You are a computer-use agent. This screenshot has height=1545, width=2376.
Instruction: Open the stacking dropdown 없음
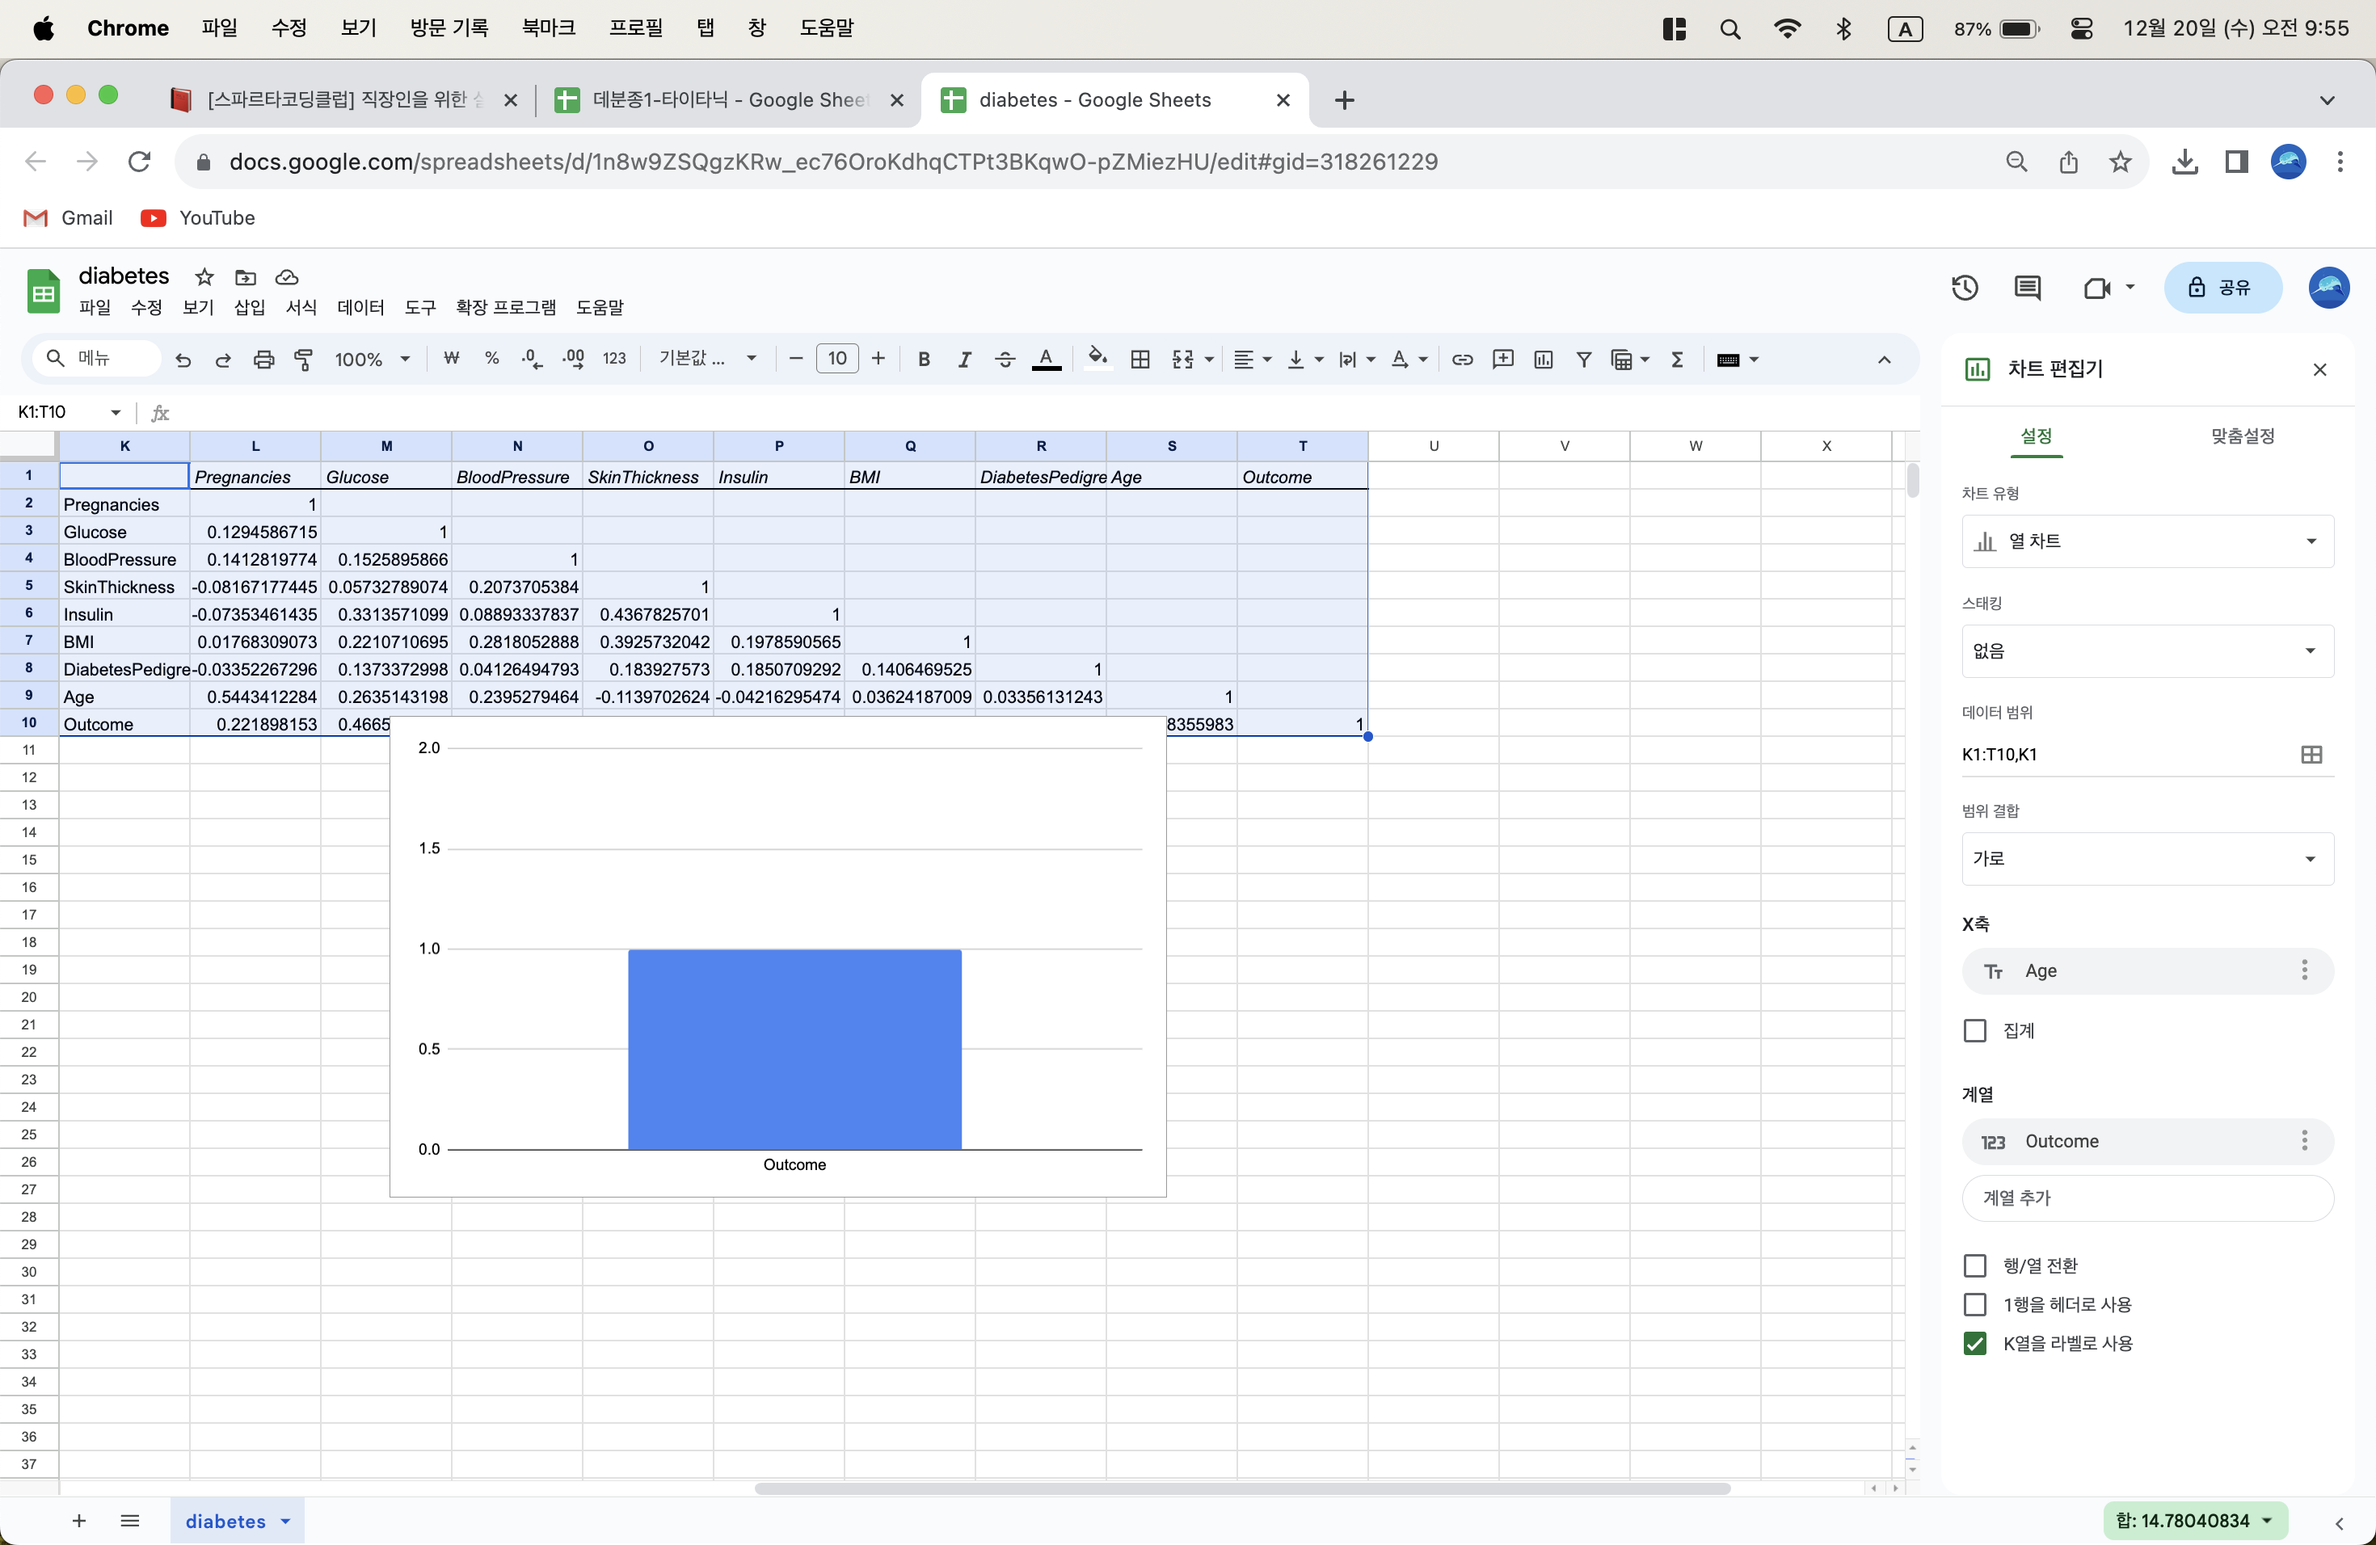tap(2147, 650)
